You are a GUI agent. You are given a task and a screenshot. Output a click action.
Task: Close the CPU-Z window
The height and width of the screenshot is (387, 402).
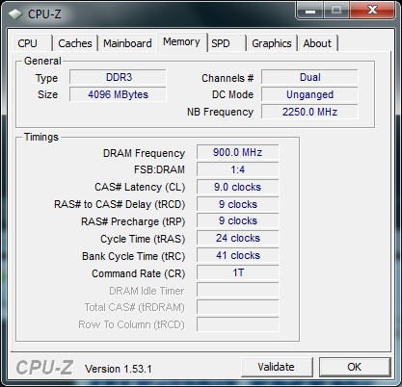click(x=372, y=10)
